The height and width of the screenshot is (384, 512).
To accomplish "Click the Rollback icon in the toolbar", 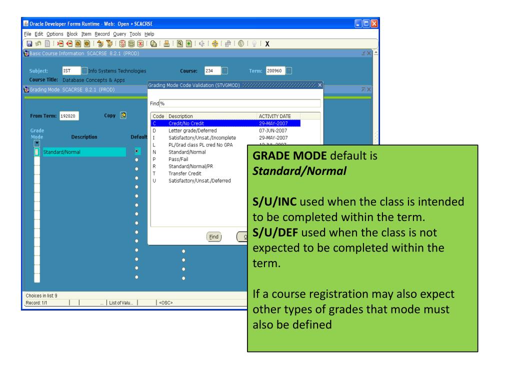I will pyautogui.click(x=38, y=43).
